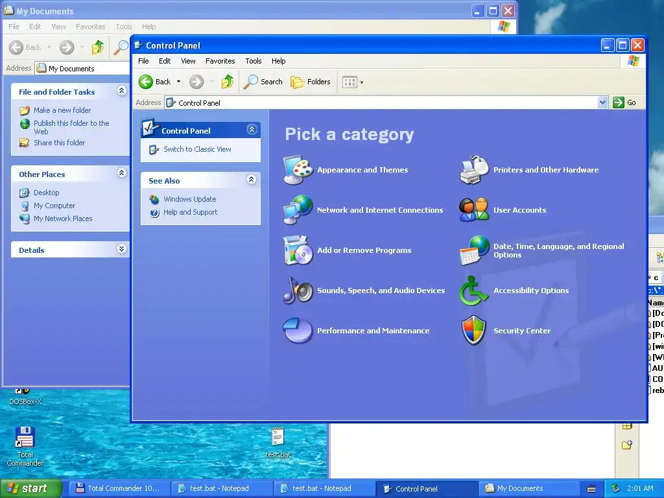Image resolution: width=664 pixels, height=498 pixels.
Task: Switch to Total Commander taskbar button
Action: tap(119, 488)
